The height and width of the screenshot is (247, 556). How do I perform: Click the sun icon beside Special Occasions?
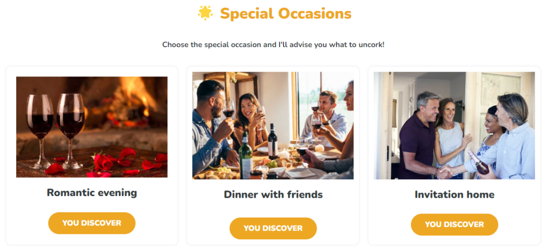point(205,13)
